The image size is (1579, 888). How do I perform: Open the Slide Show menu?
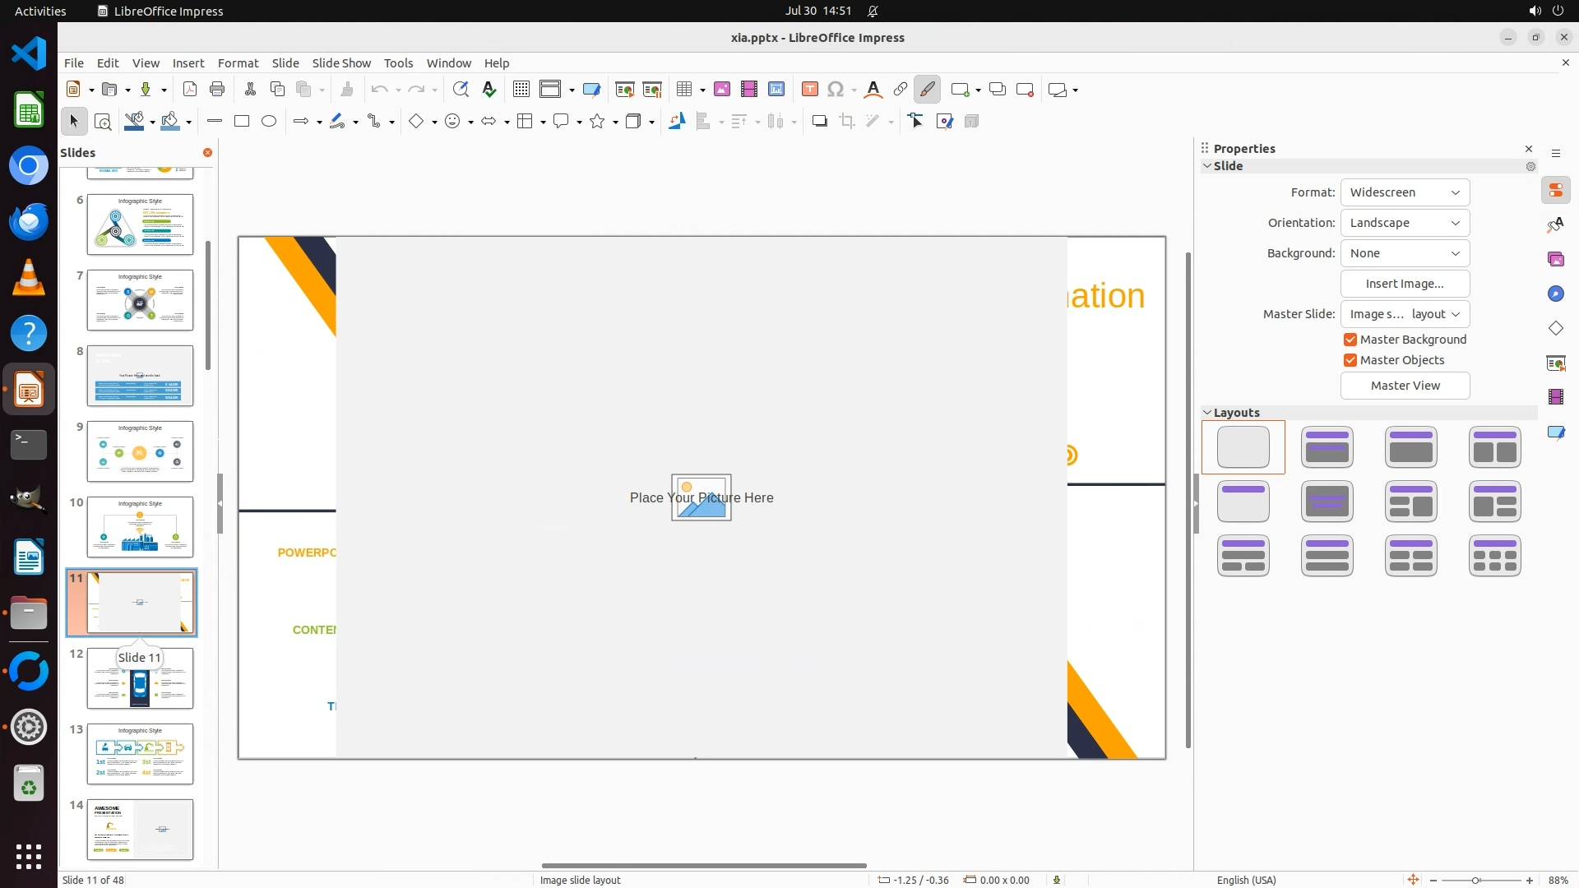click(341, 63)
